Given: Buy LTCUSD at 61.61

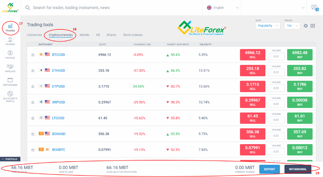Looking at the screenshot, I should point(300,118).
